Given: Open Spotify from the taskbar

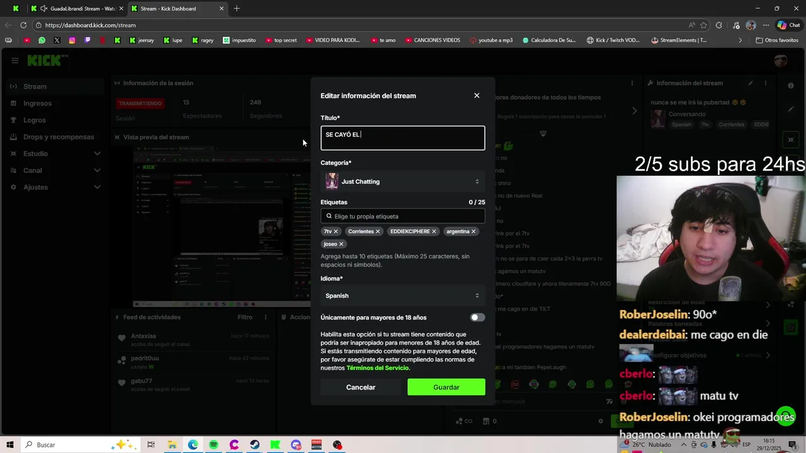Looking at the screenshot, I should pyautogui.click(x=213, y=445).
